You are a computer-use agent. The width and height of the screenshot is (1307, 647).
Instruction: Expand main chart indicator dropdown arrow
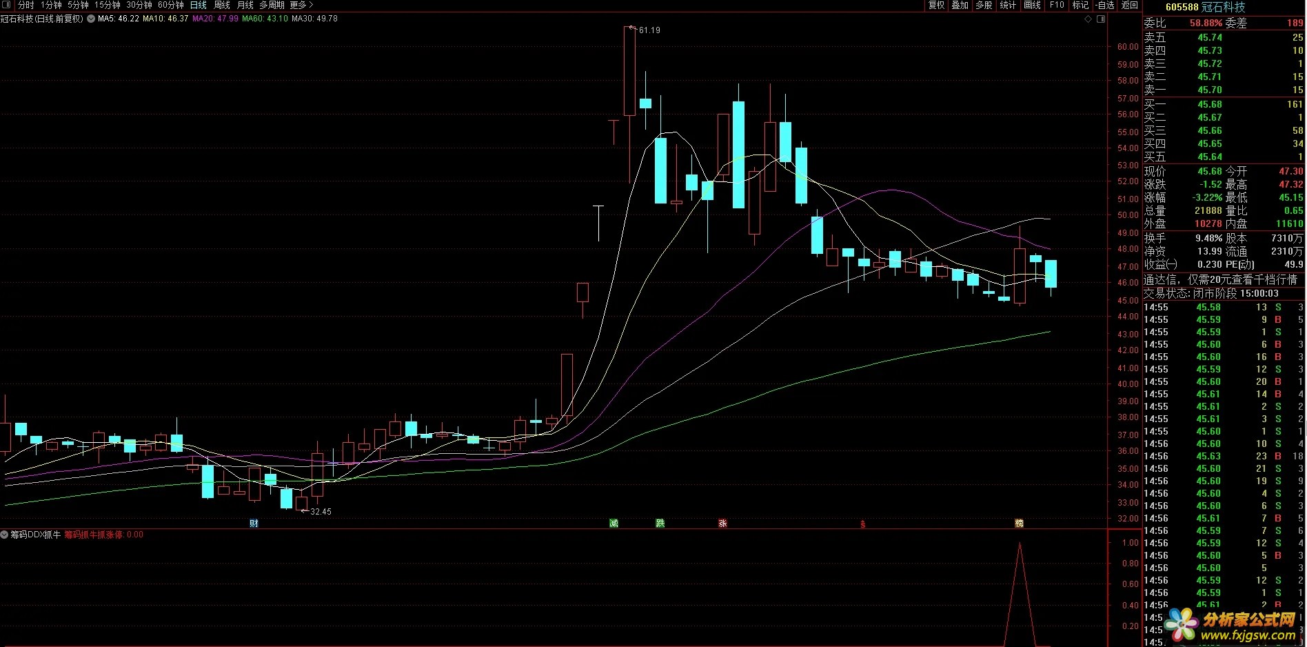(x=91, y=19)
